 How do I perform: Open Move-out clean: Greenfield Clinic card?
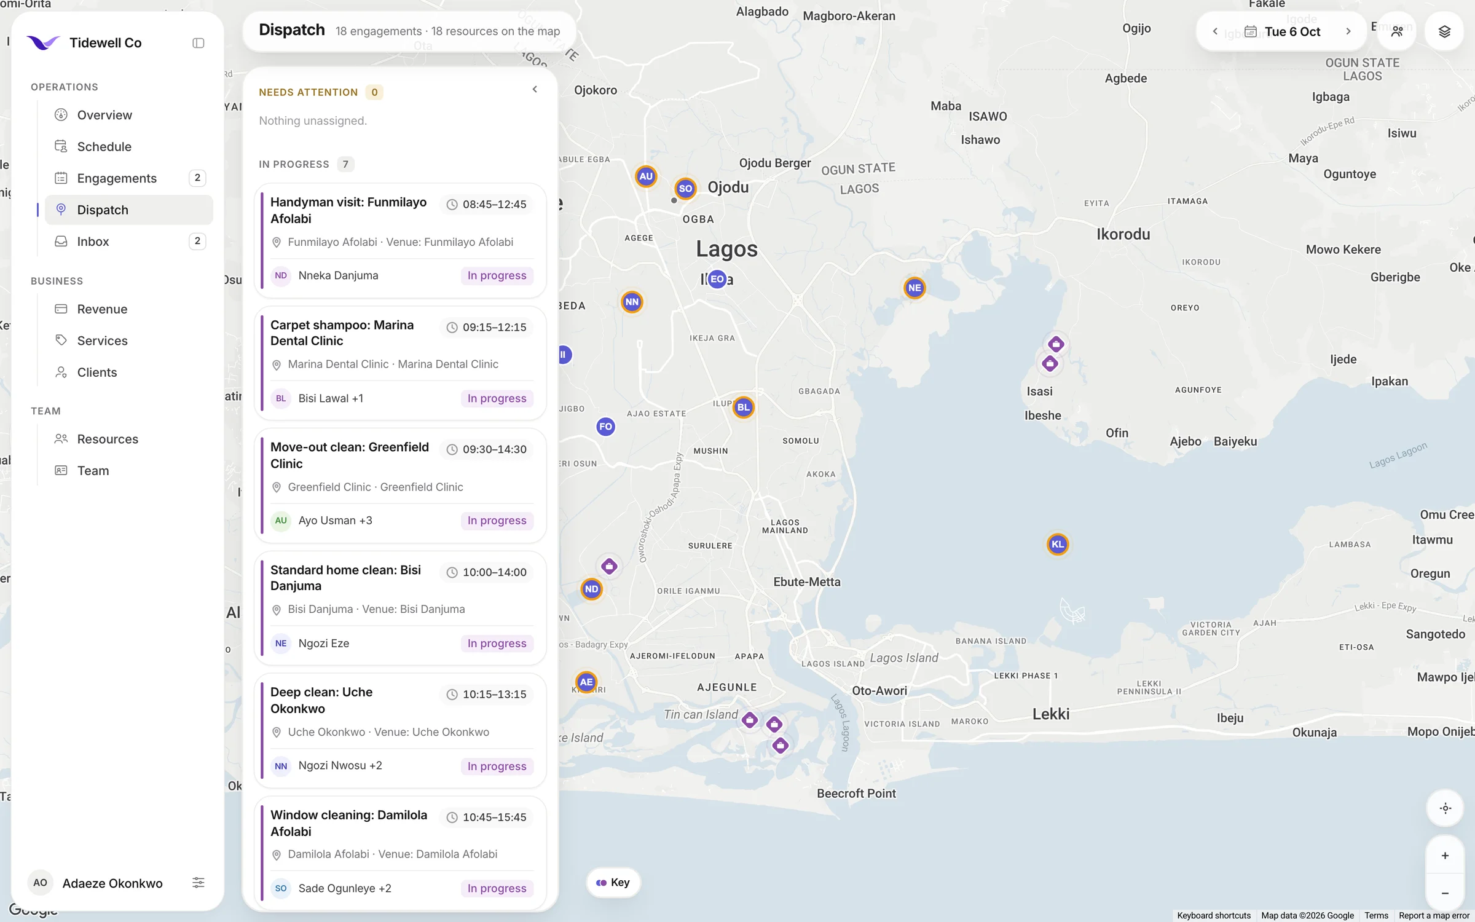coord(400,486)
